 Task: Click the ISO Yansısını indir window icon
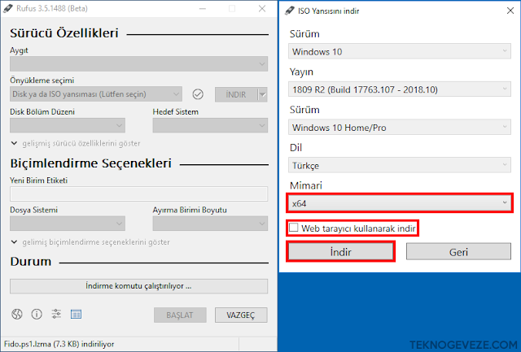tap(290, 11)
